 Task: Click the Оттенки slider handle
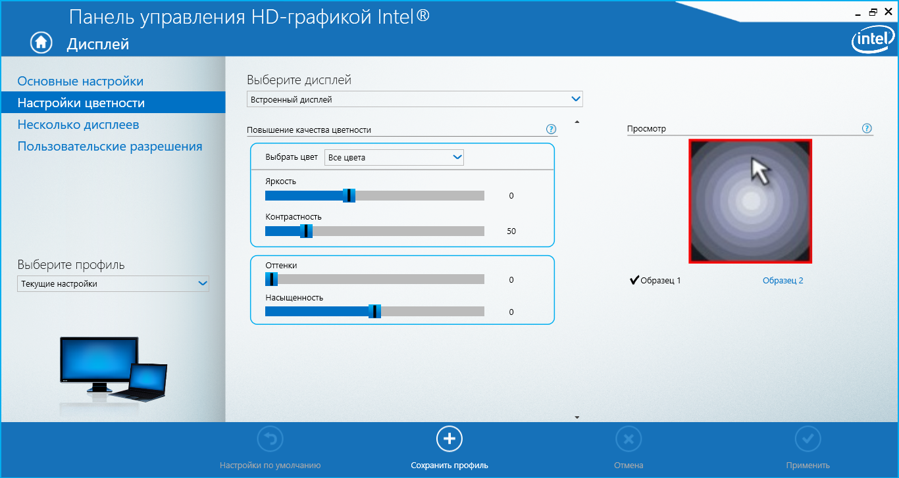pyautogui.click(x=271, y=279)
